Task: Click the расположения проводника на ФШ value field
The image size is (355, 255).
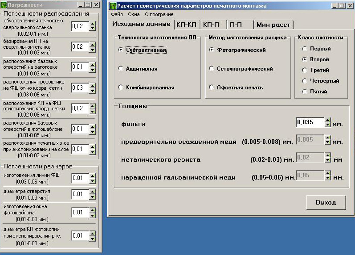Action: click(x=80, y=88)
